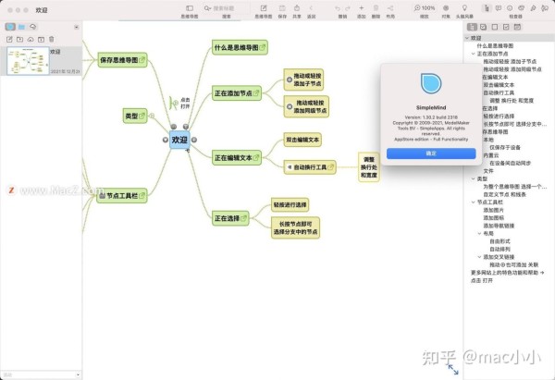Click the new mind map toolbar icon

click(x=264, y=8)
